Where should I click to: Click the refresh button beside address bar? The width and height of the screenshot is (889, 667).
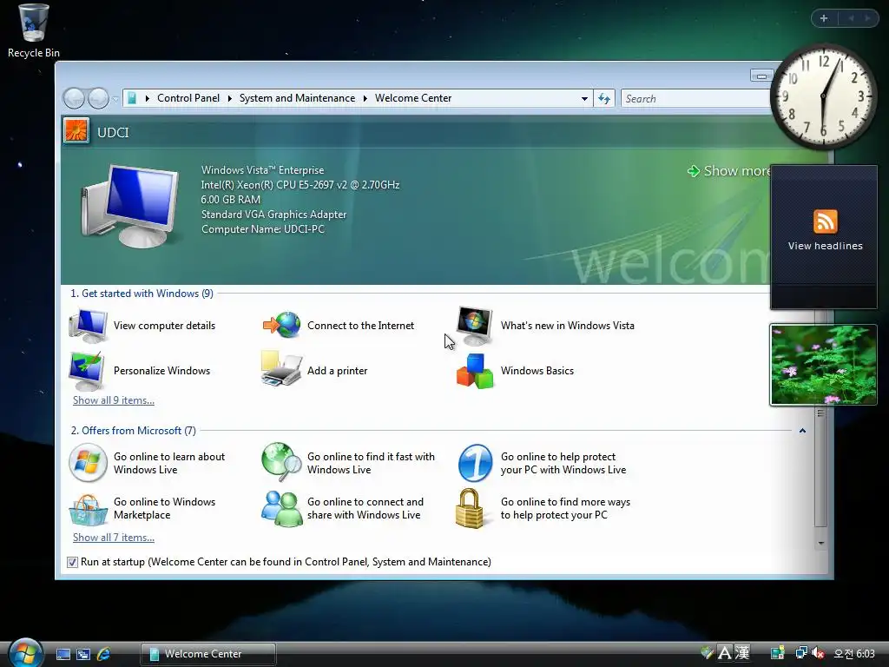(x=604, y=99)
